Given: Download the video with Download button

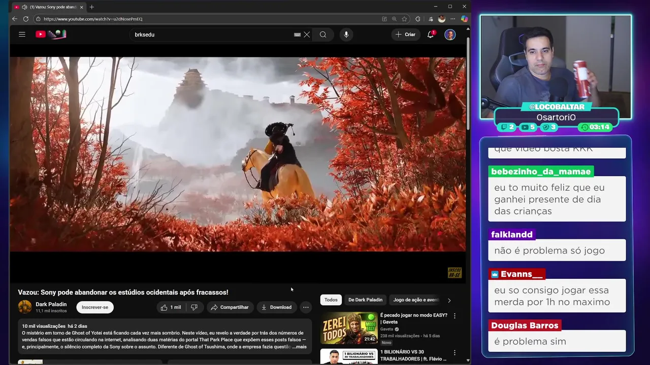Looking at the screenshot, I should point(276,307).
